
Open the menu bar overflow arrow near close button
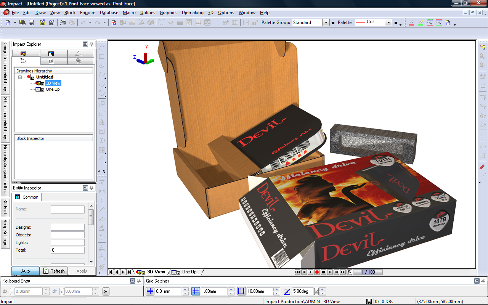click(485, 14)
